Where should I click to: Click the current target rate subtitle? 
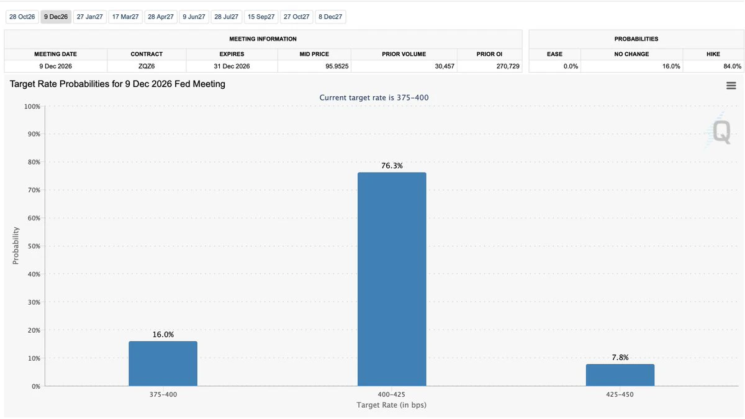374,97
